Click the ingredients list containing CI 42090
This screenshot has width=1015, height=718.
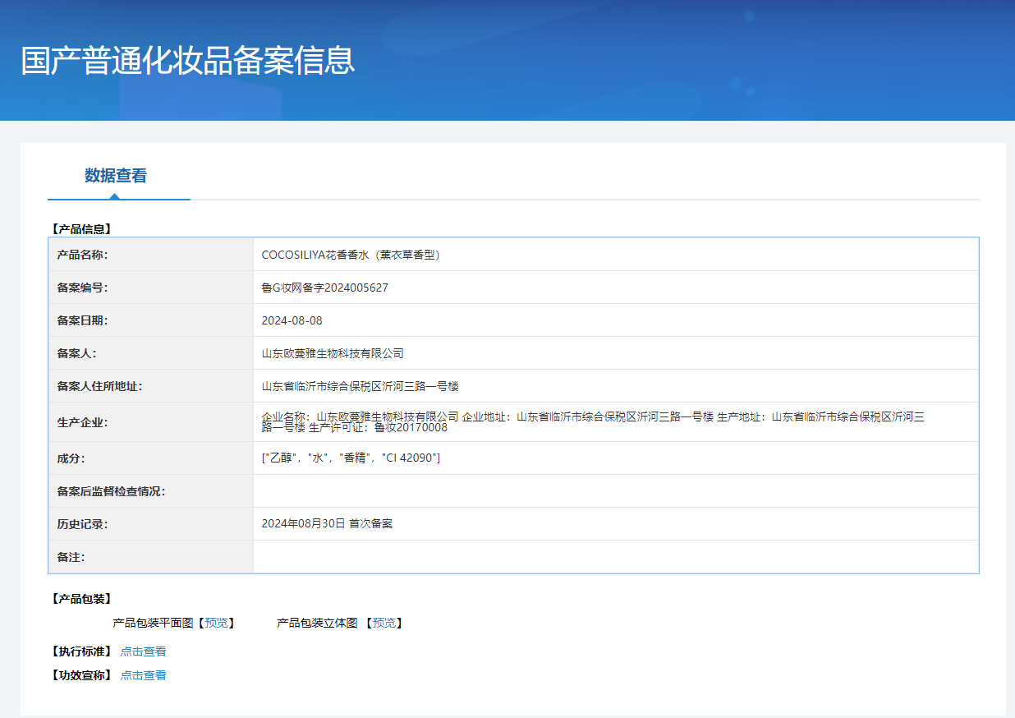click(351, 458)
